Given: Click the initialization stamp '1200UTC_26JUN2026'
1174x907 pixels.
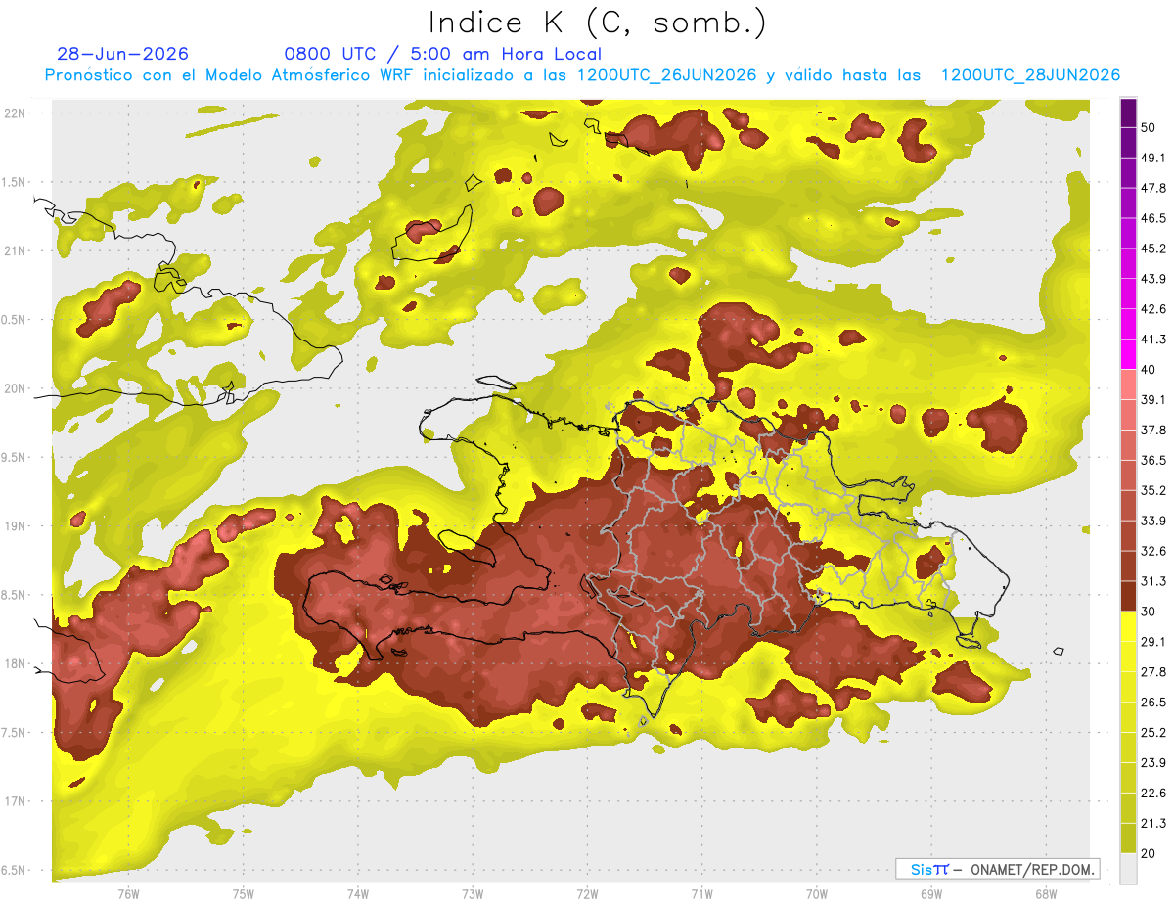Looking at the screenshot, I should pyautogui.click(x=667, y=75).
